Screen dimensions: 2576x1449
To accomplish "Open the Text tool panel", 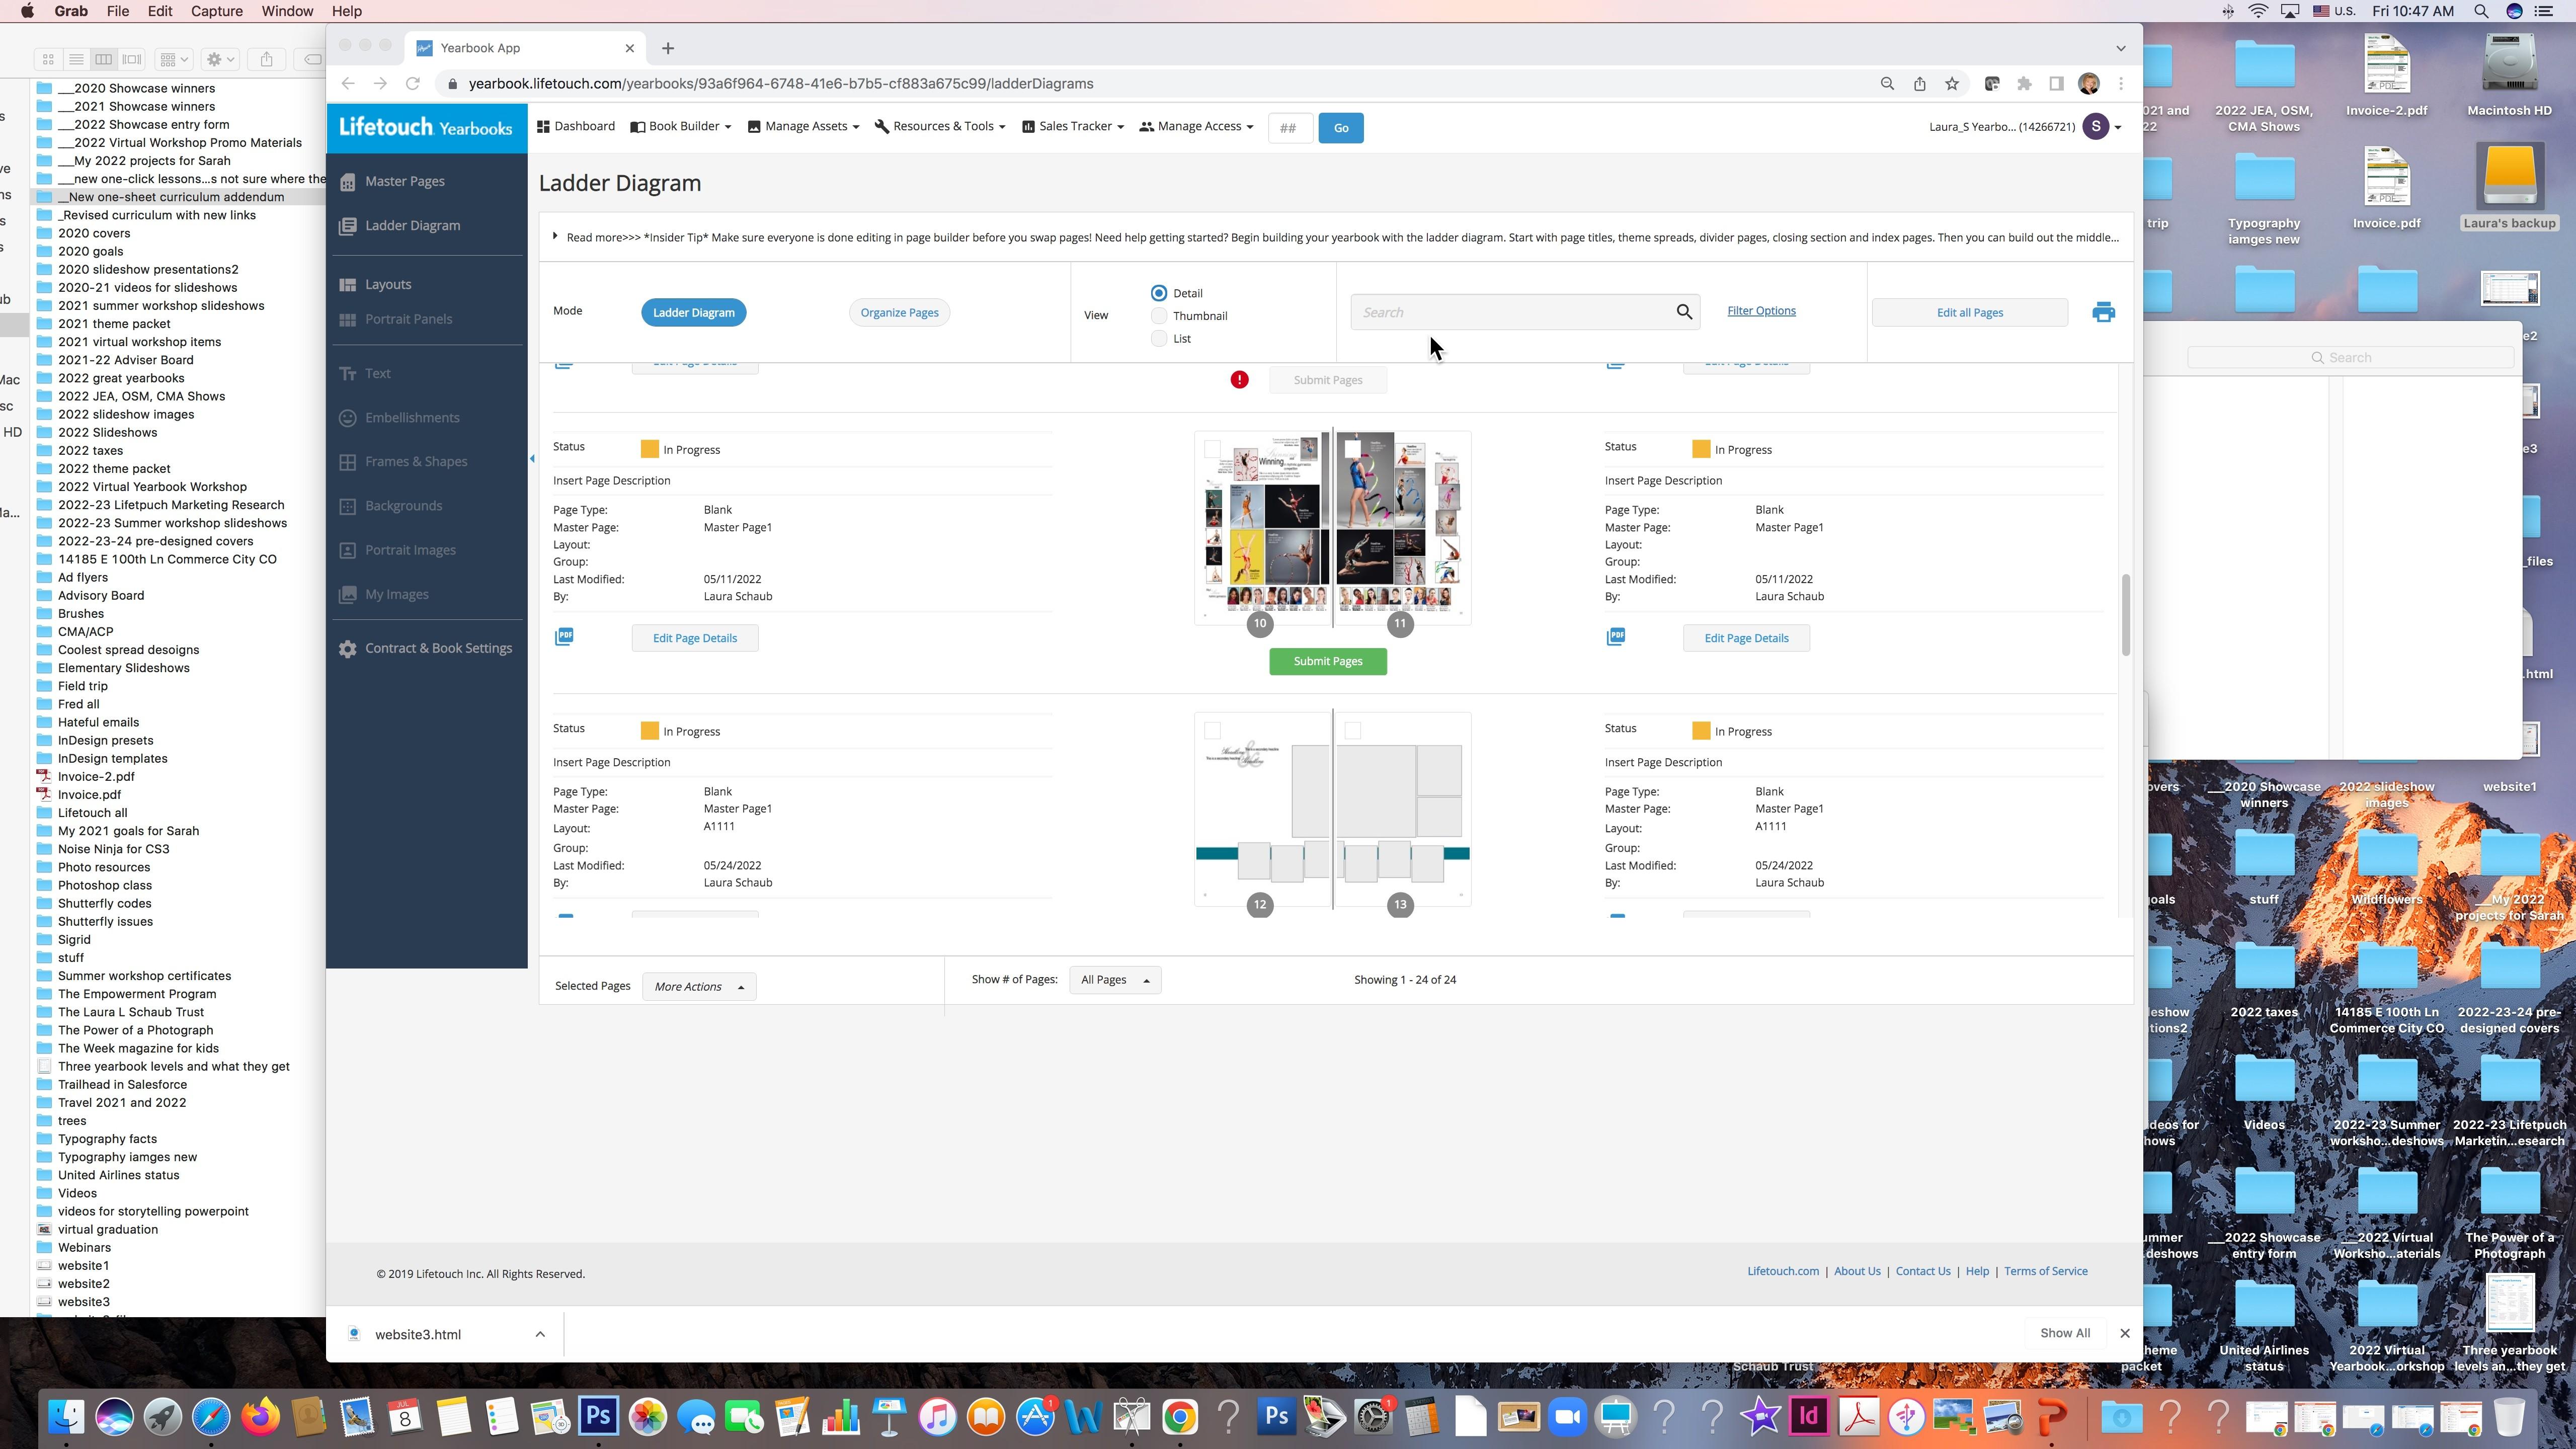I will (377, 374).
